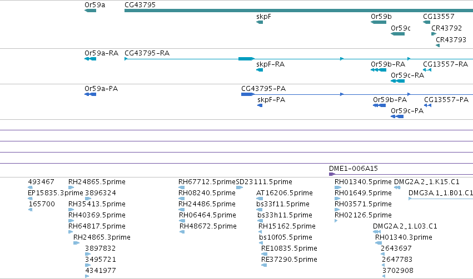Click the CG43795-RA transcript label
The height and width of the screenshot is (279, 473).
click(x=147, y=53)
